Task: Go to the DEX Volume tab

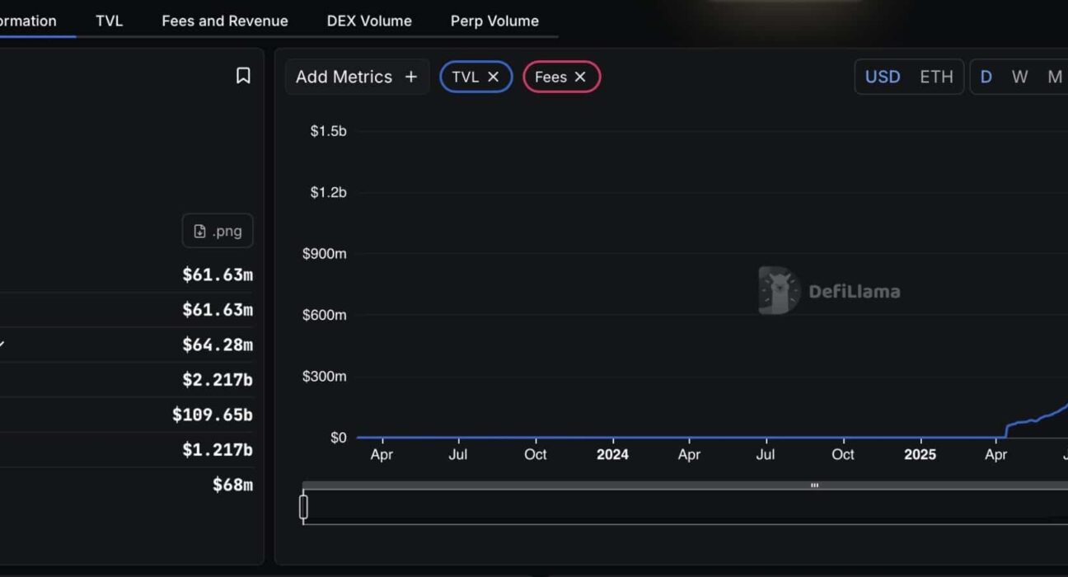Action: [369, 21]
